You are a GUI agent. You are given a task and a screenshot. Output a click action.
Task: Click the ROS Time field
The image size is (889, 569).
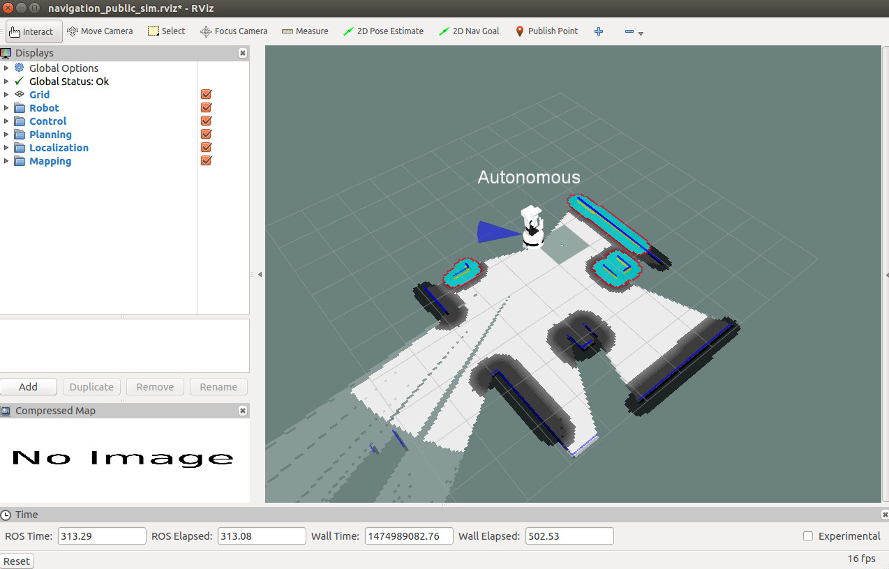(102, 536)
